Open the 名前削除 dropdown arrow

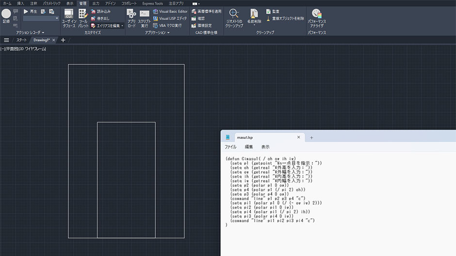coord(254,25)
